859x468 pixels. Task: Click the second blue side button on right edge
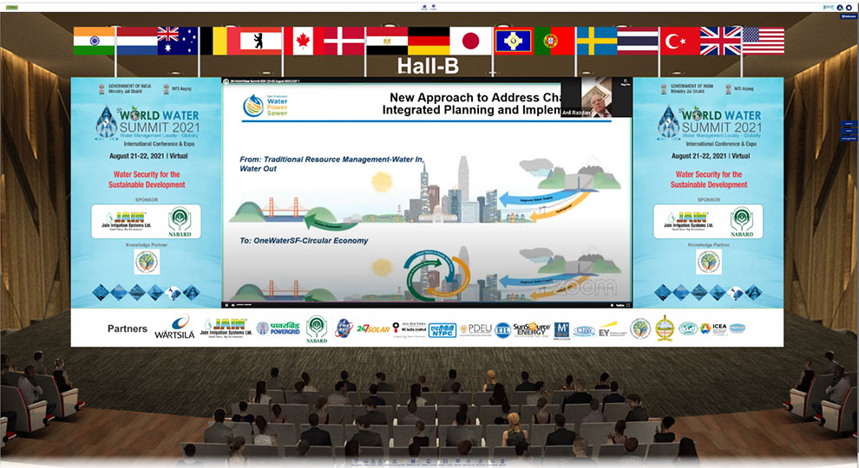tap(849, 131)
